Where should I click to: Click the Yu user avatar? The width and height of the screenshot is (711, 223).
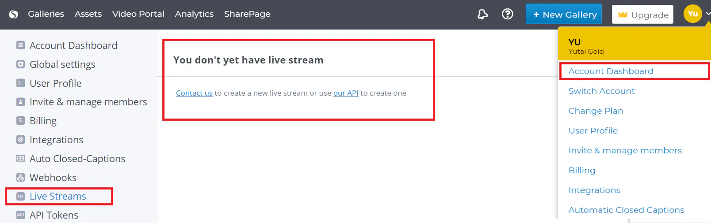click(x=693, y=14)
